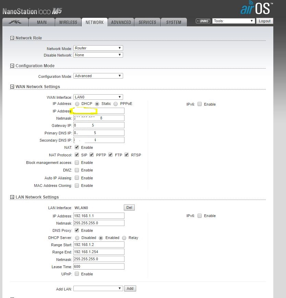Toggle the PPTP NAT protocol checkbox
This screenshot has height=298, width=286.
(92, 155)
